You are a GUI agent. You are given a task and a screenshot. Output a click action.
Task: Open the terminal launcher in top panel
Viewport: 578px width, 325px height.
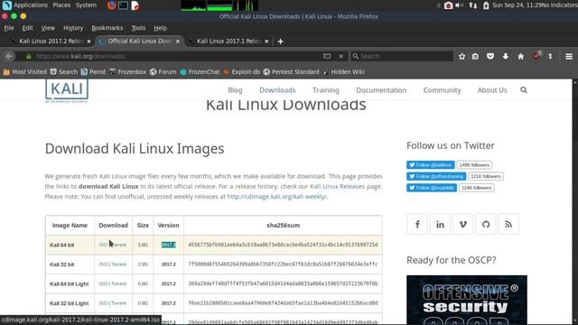(123, 5)
